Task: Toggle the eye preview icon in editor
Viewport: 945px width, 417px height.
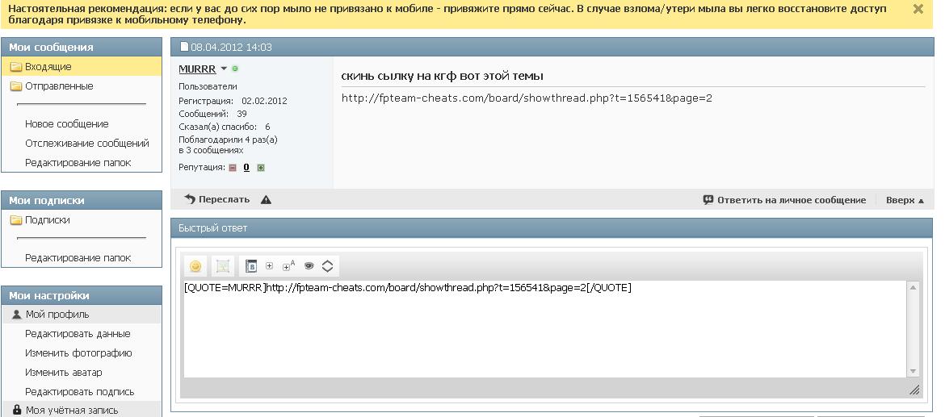Action: click(x=309, y=265)
